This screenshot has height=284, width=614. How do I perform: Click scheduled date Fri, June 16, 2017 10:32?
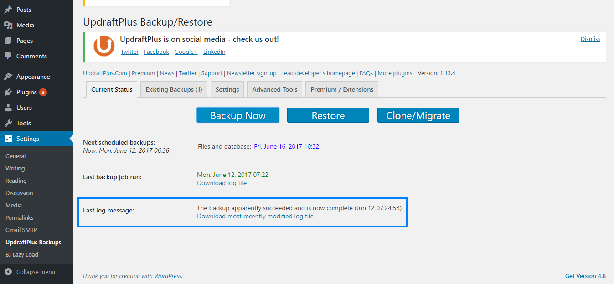pos(286,146)
